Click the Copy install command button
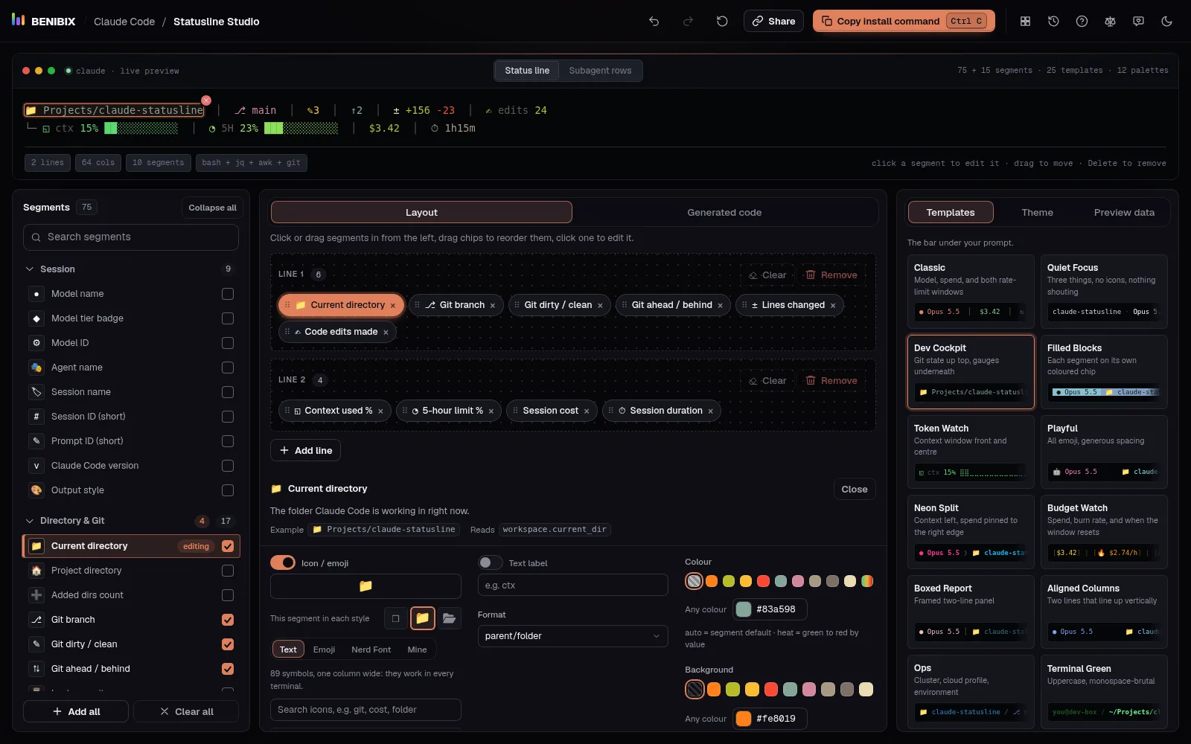 tap(904, 21)
